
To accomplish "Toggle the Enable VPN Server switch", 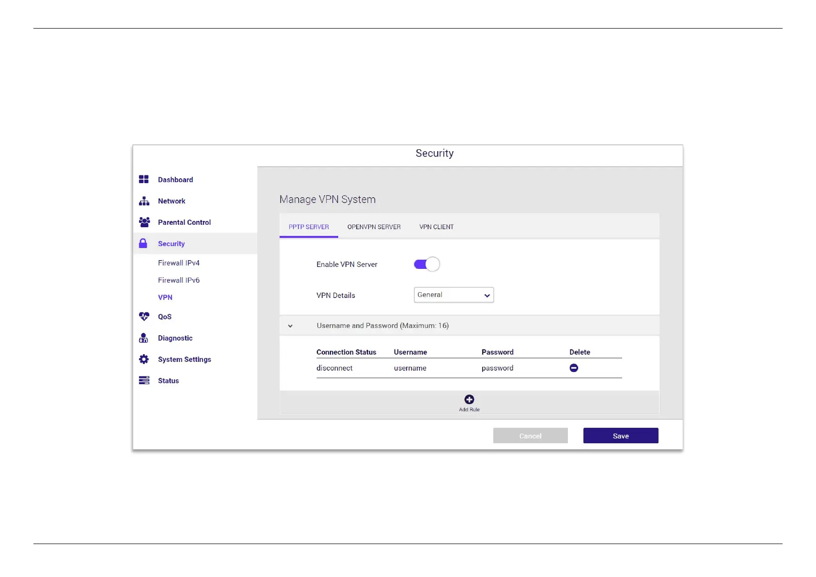I will pos(427,264).
